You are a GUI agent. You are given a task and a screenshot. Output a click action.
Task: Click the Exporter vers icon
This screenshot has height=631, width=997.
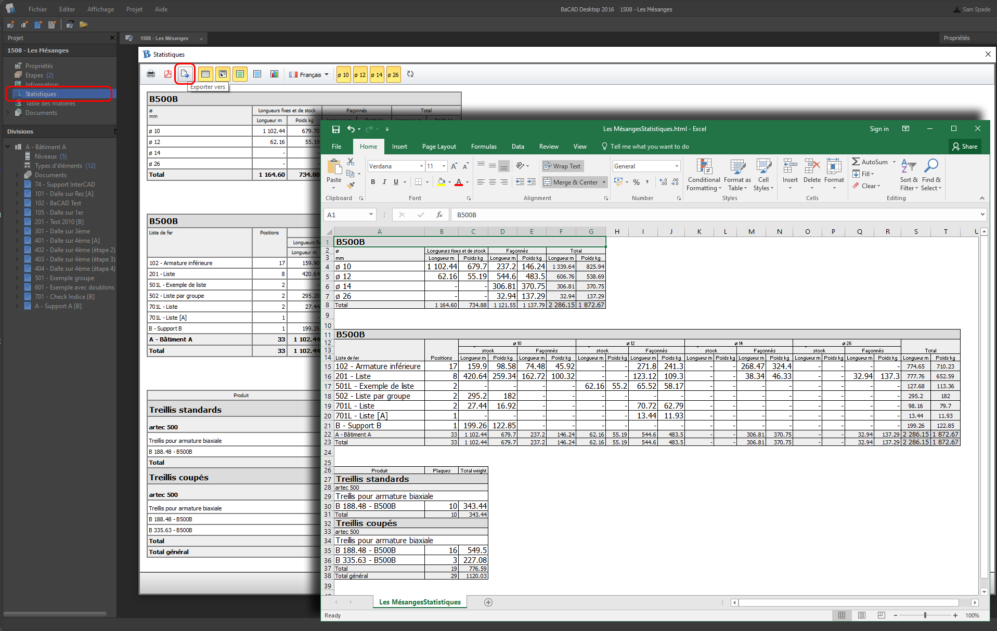tap(185, 74)
